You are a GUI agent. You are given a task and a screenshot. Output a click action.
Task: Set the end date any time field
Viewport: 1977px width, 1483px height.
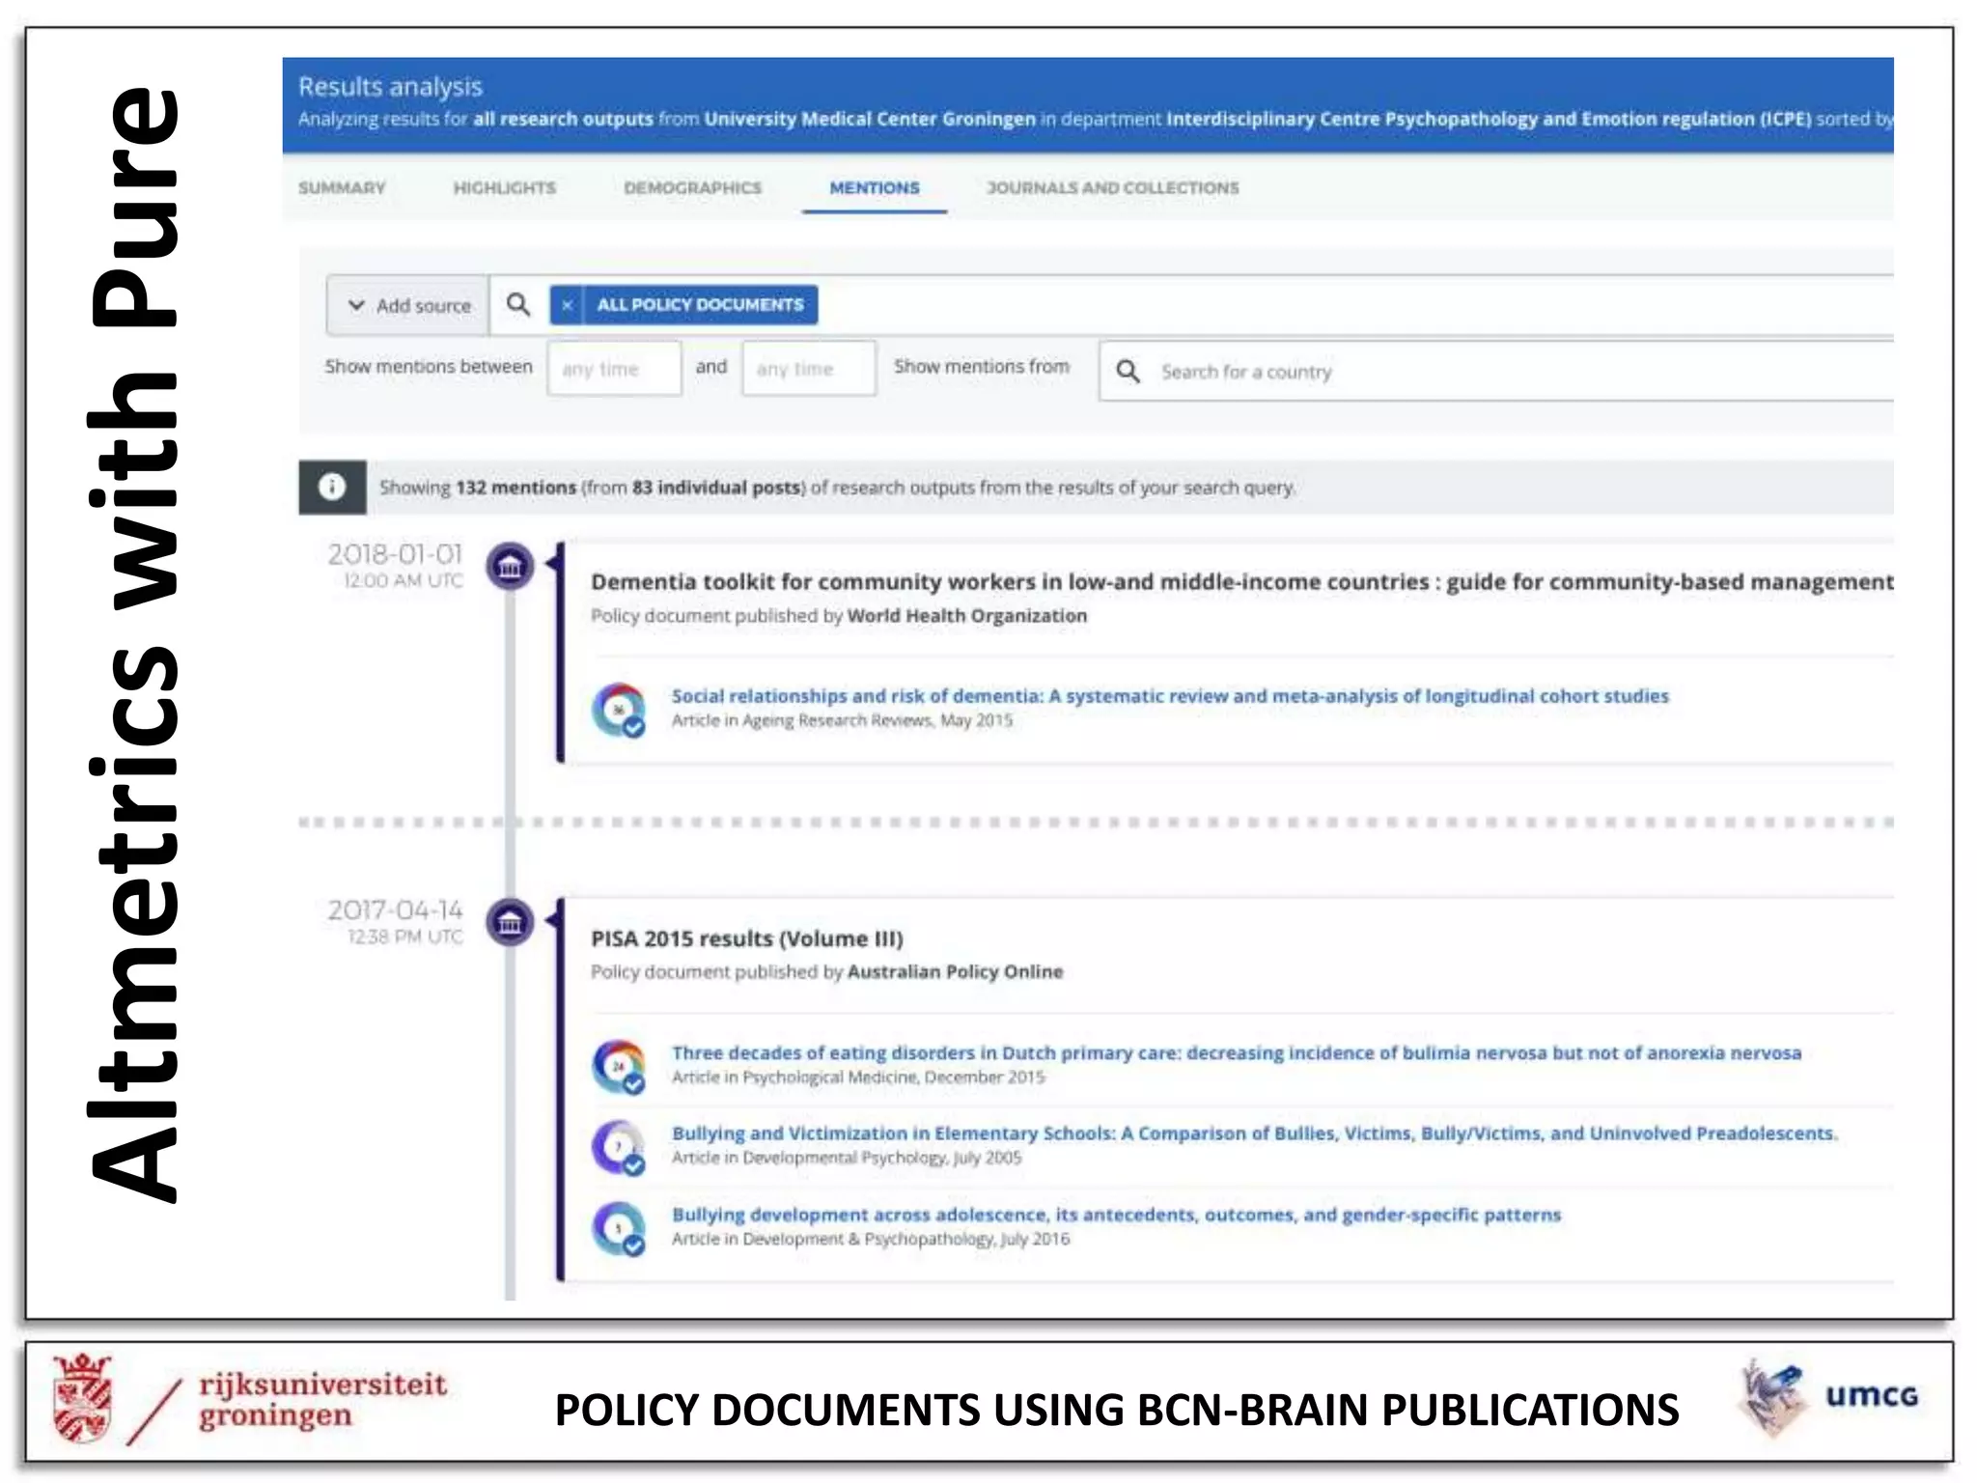tap(809, 368)
